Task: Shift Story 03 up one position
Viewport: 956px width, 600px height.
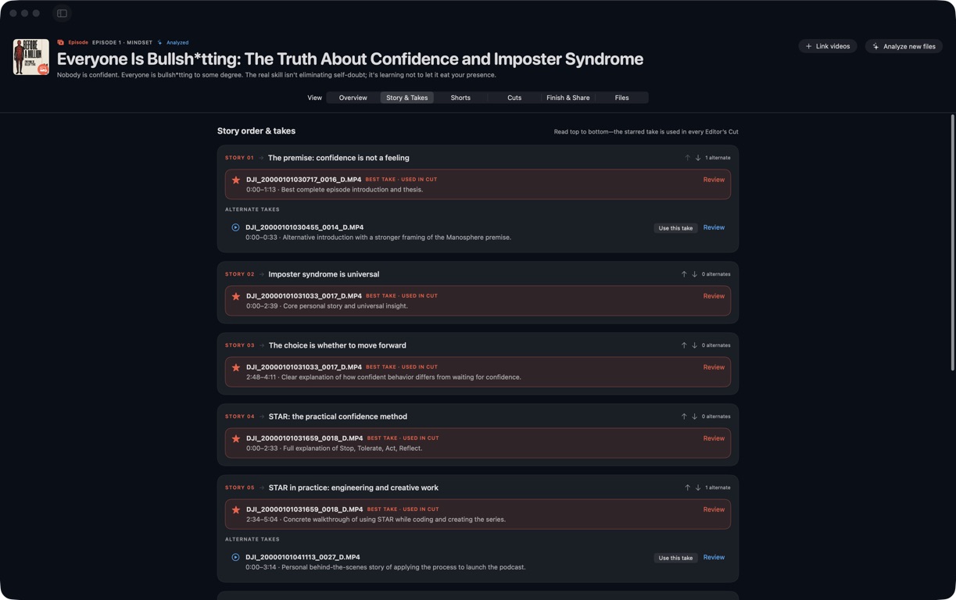Action: click(x=684, y=345)
